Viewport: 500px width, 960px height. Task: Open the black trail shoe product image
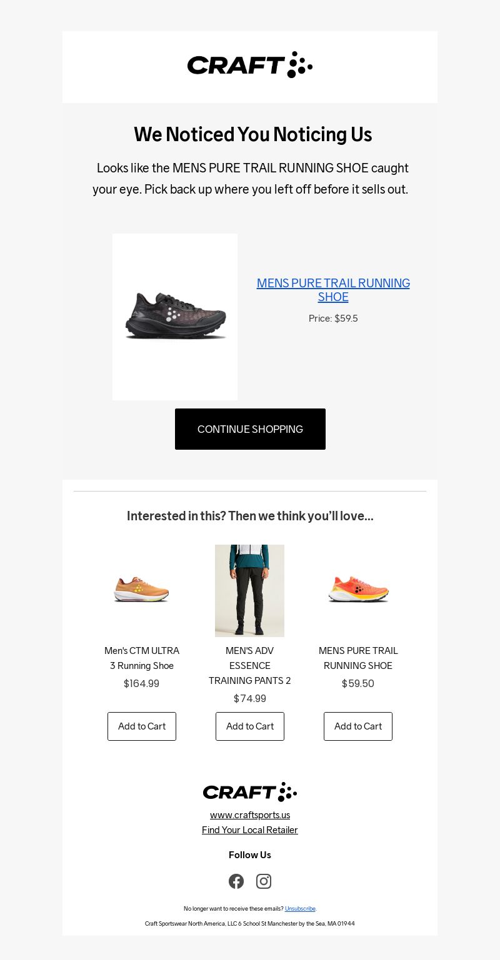pos(175,317)
